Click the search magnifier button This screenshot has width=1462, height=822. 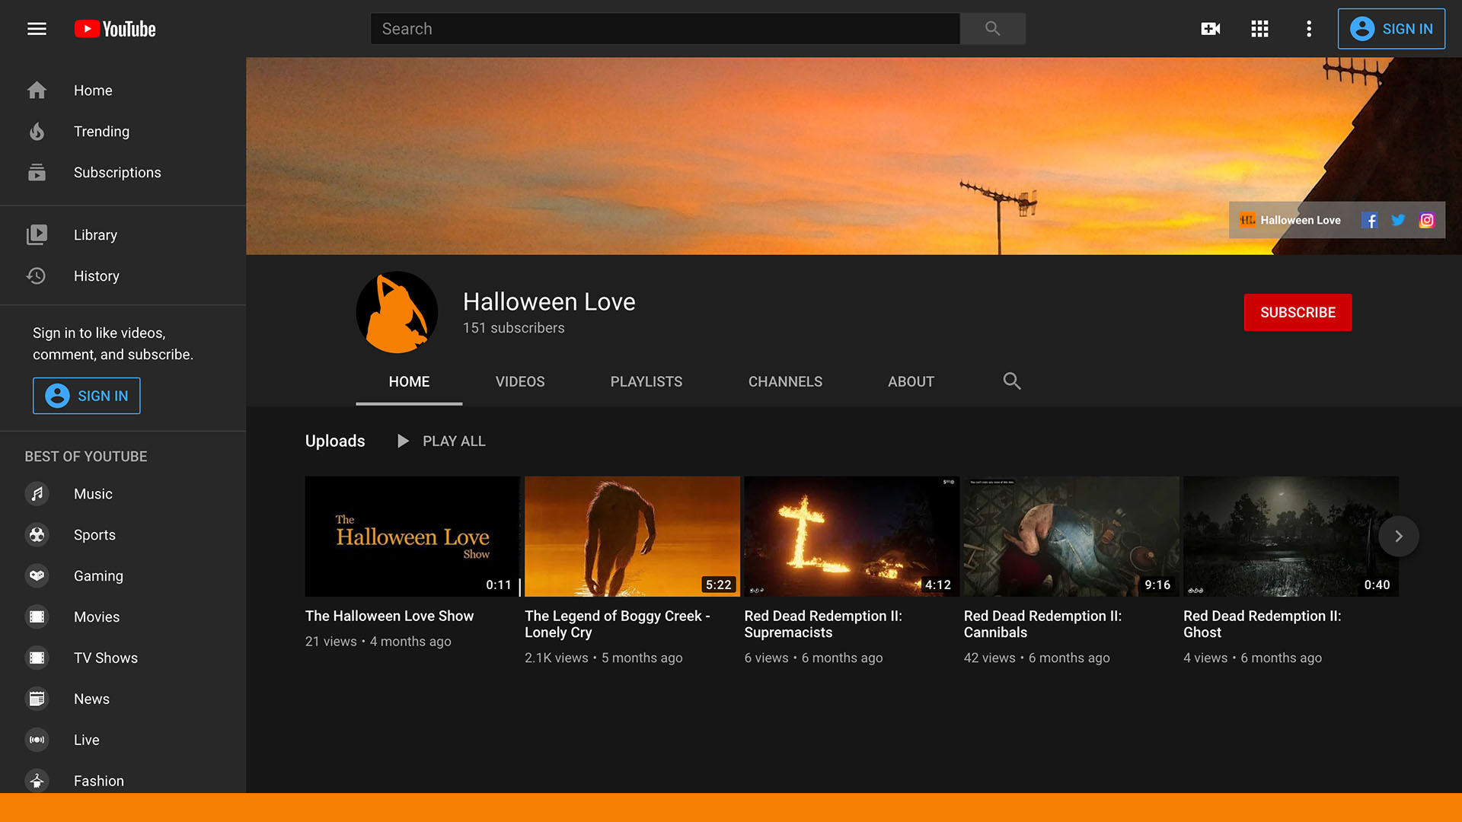point(992,29)
